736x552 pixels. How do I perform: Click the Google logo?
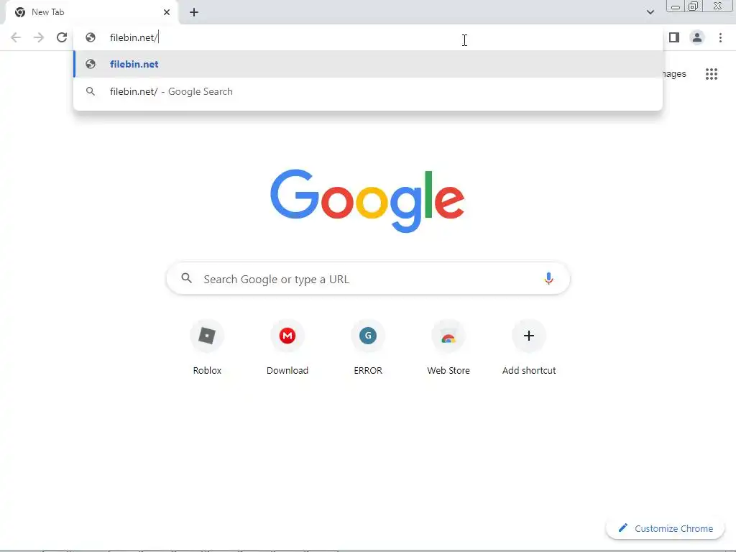pos(367,201)
